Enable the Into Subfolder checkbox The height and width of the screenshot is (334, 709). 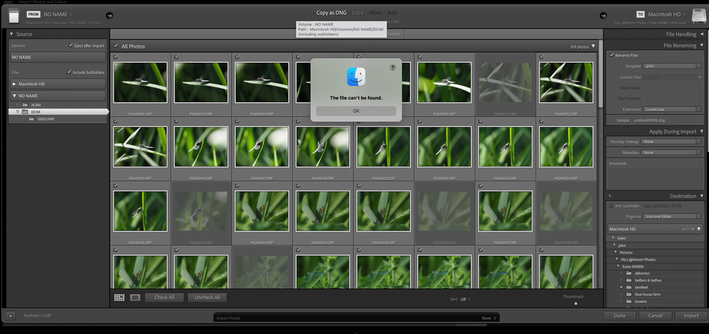pos(612,206)
